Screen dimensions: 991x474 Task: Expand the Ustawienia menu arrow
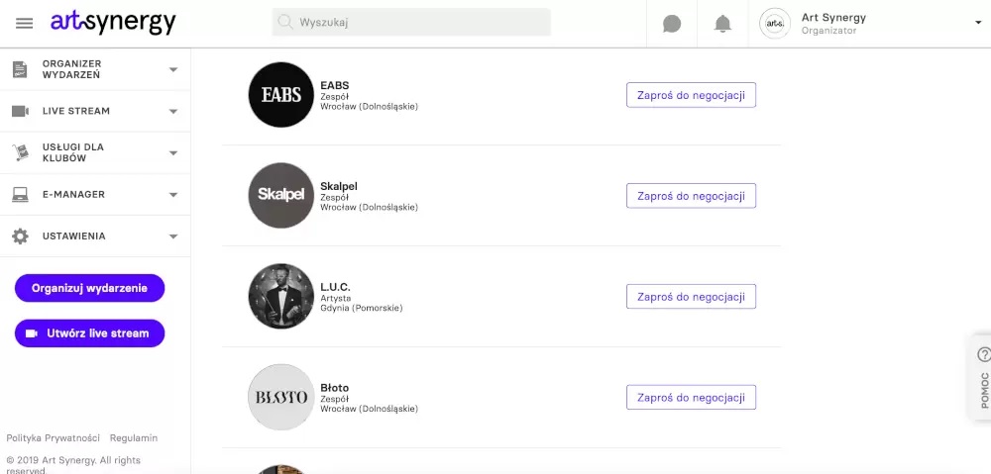pos(173,237)
